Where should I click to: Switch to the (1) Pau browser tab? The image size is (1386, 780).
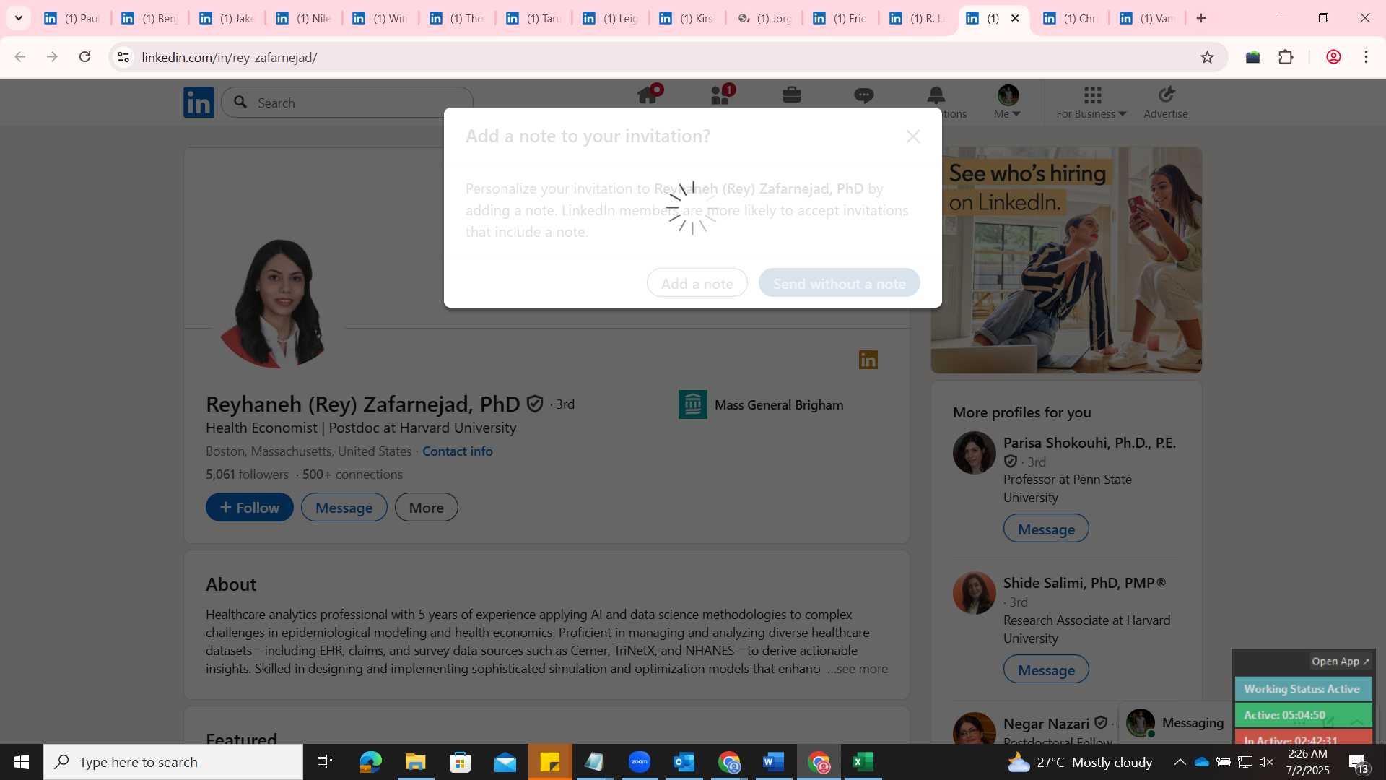[72, 18]
